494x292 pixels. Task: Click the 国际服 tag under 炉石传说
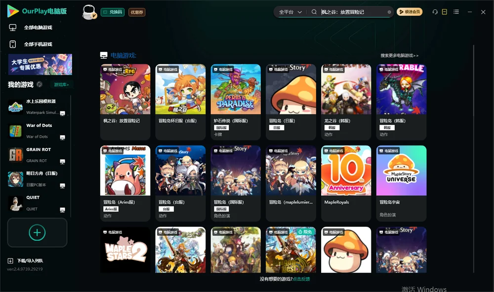pos(221,128)
